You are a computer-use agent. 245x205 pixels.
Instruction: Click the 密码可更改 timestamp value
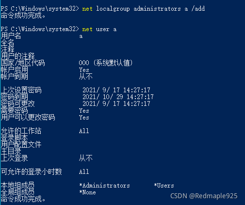[116, 103]
